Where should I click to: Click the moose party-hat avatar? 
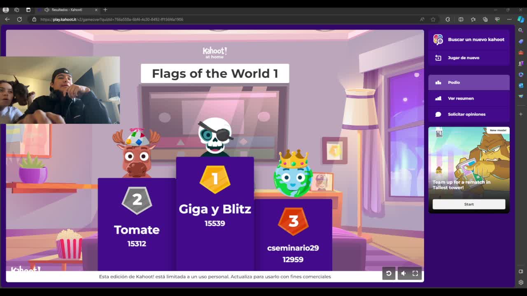[137, 153]
